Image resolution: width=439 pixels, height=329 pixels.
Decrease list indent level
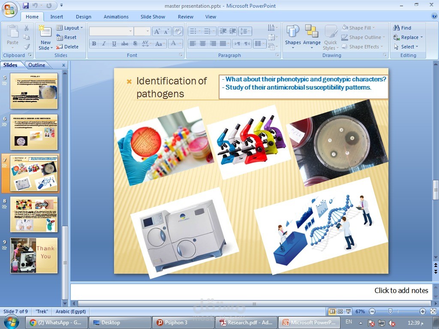click(223, 31)
